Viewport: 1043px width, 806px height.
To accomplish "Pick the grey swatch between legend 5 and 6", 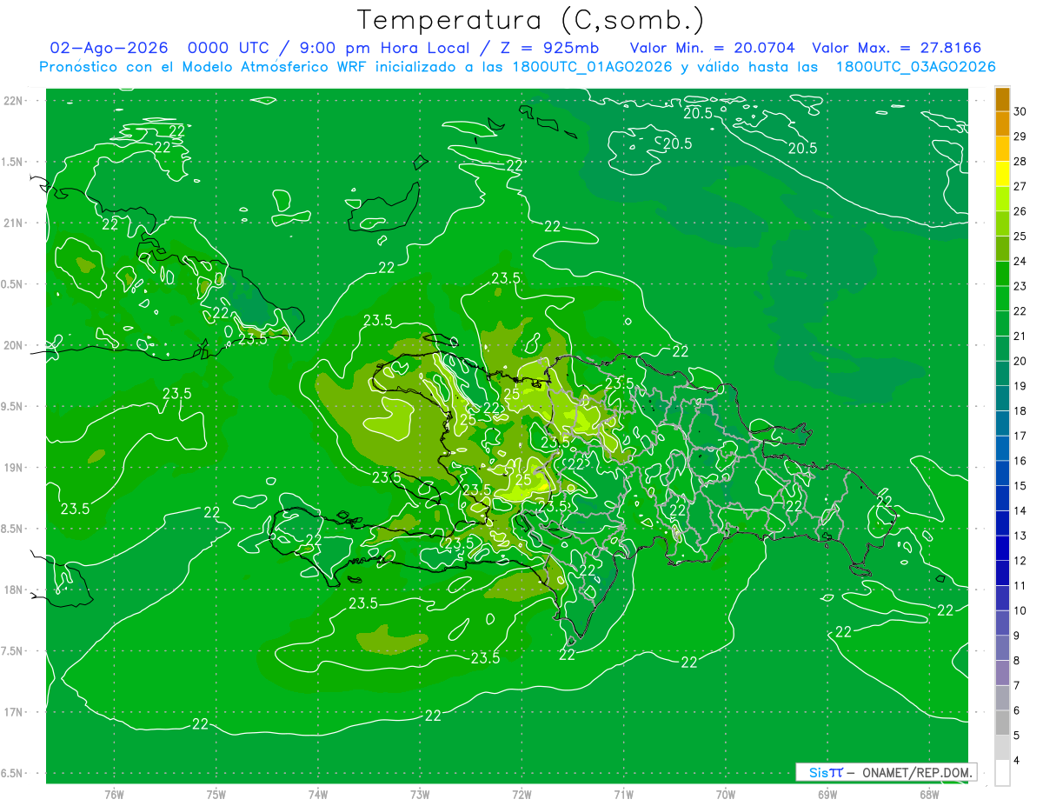I will point(1002,723).
